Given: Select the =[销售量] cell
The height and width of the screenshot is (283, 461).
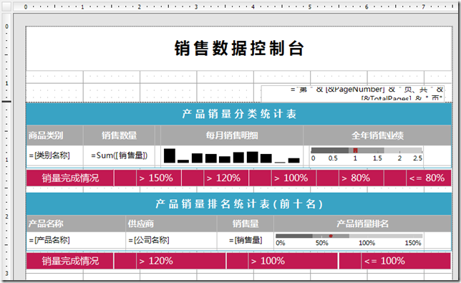Looking at the screenshot, I should tap(246, 240).
